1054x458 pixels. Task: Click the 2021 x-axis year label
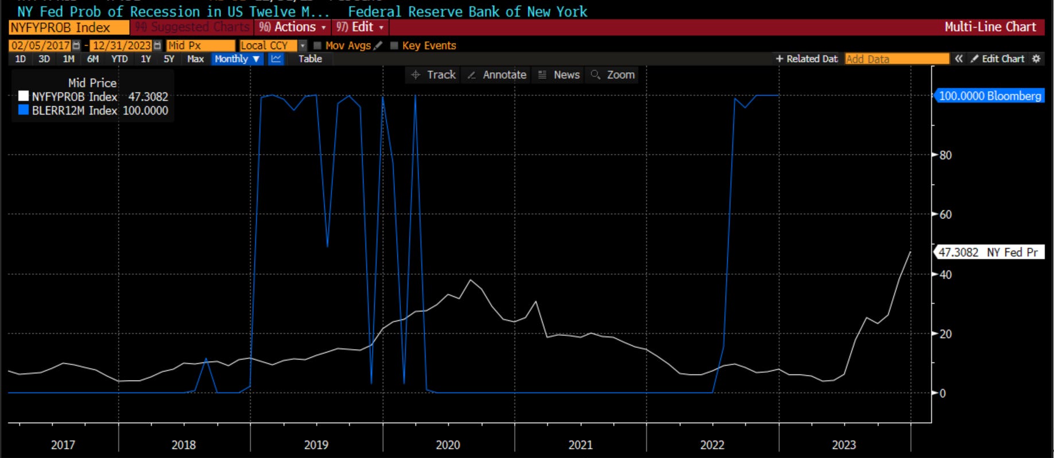(x=580, y=445)
